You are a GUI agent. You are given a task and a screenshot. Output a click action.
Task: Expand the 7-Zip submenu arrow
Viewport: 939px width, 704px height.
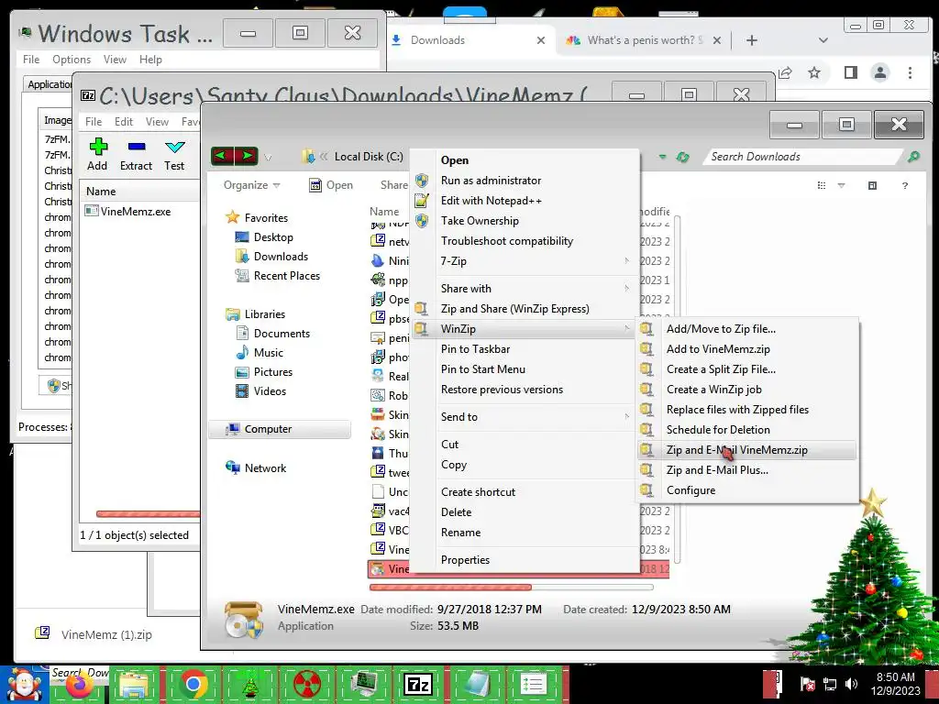(x=626, y=260)
